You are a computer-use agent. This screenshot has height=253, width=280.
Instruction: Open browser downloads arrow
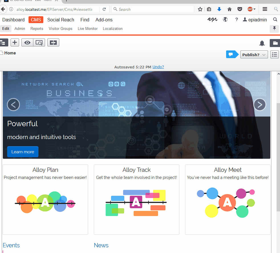[x=219, y=9]
